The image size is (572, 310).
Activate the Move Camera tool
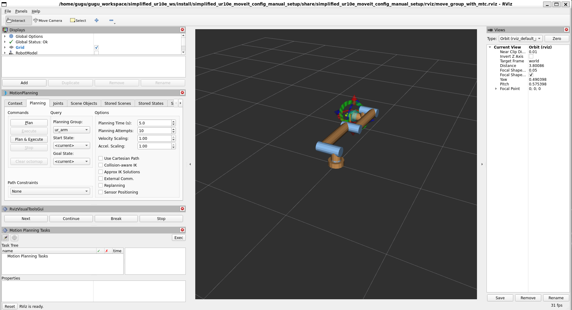pos(48,21)
